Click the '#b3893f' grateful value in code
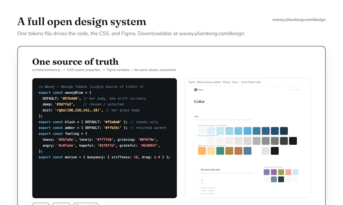The height and width of the screenshot is (205, 343). pyautogui.click(x=149, y=146)
